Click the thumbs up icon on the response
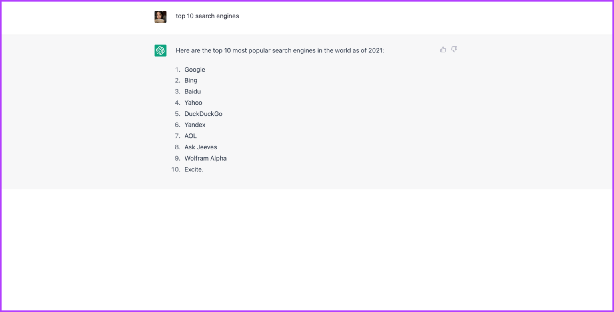The image size is (614, 312). (443, 50)
